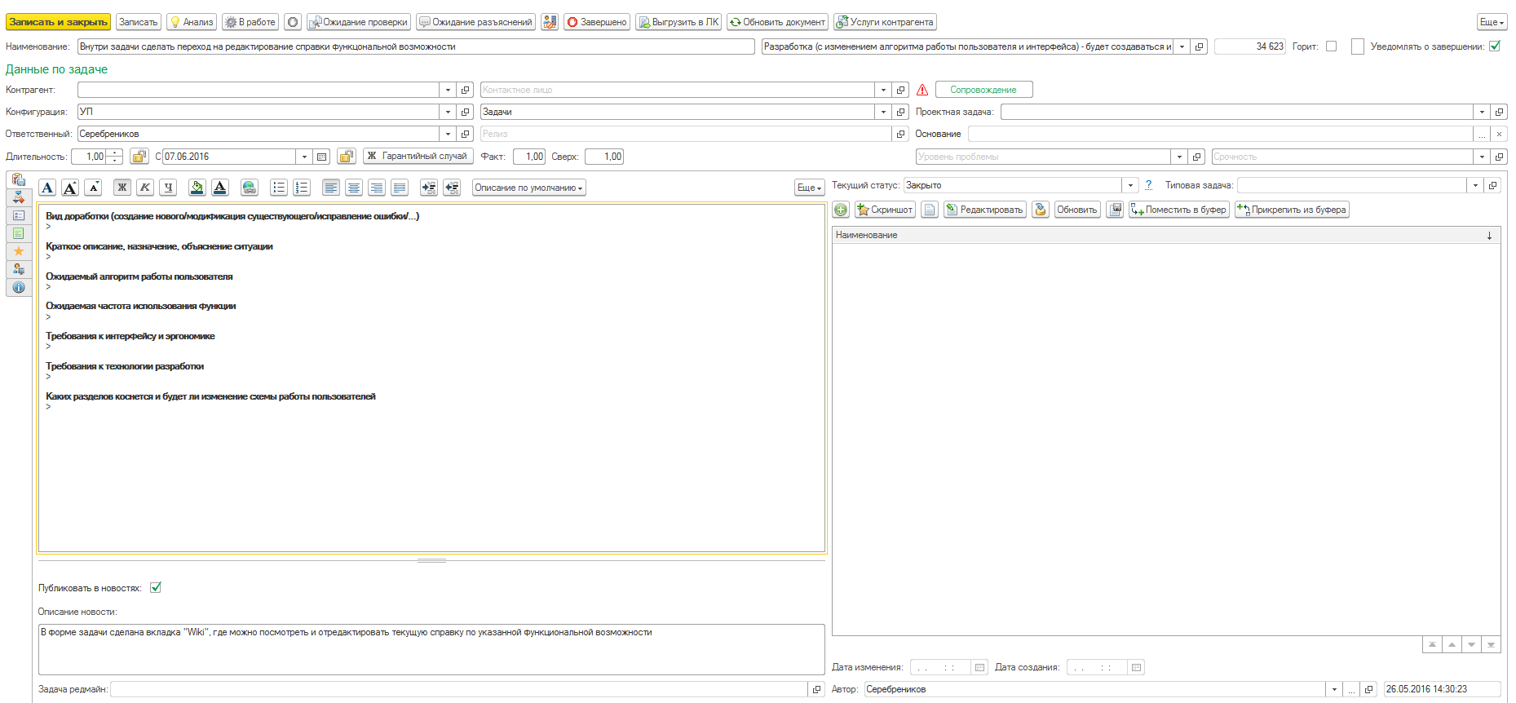Open the top-right 'Еще' menu
The width and height of the screenshot is (1516, 703).
coord(1492,22)
